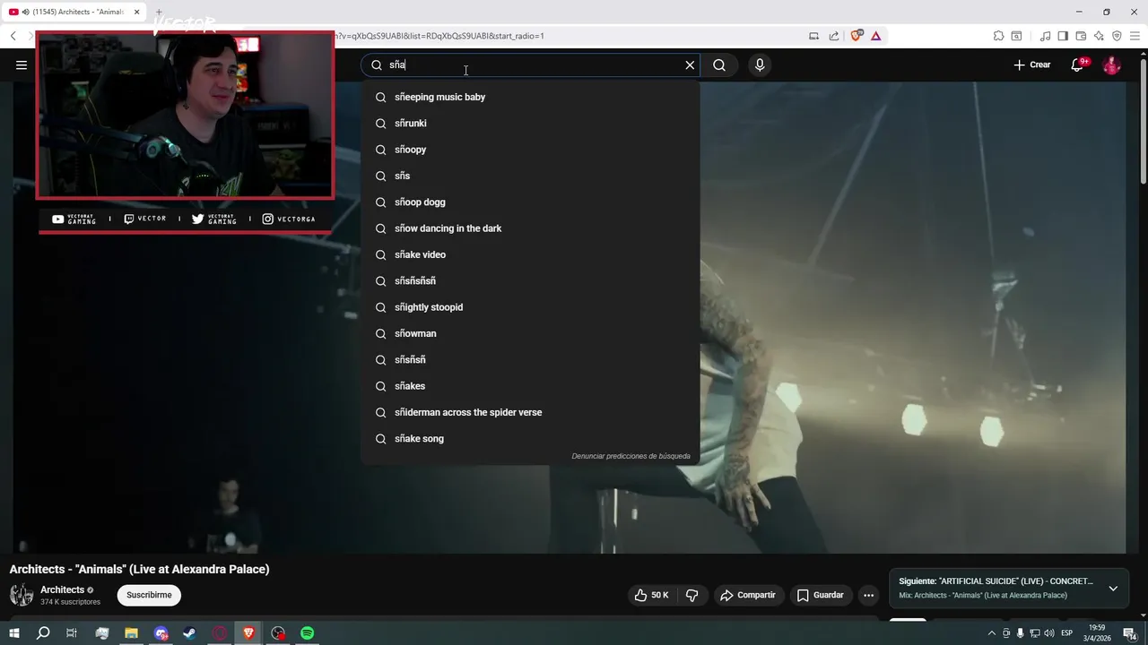This screenshot has width=1148, height=645.
Task: Open File Explorer from the taskbar
Action: pos(131,633)
